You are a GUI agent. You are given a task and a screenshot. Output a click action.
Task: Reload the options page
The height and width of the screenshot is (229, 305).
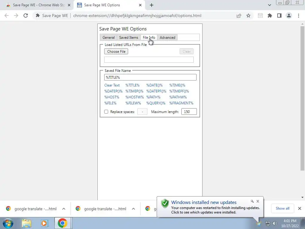tap(26, 16)
